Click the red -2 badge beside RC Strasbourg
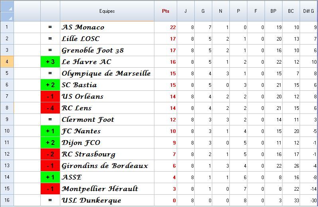This screenshot has width=318, height=207. 50,154
